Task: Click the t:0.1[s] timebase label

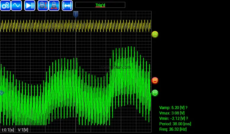Action: tap(8, 130)
